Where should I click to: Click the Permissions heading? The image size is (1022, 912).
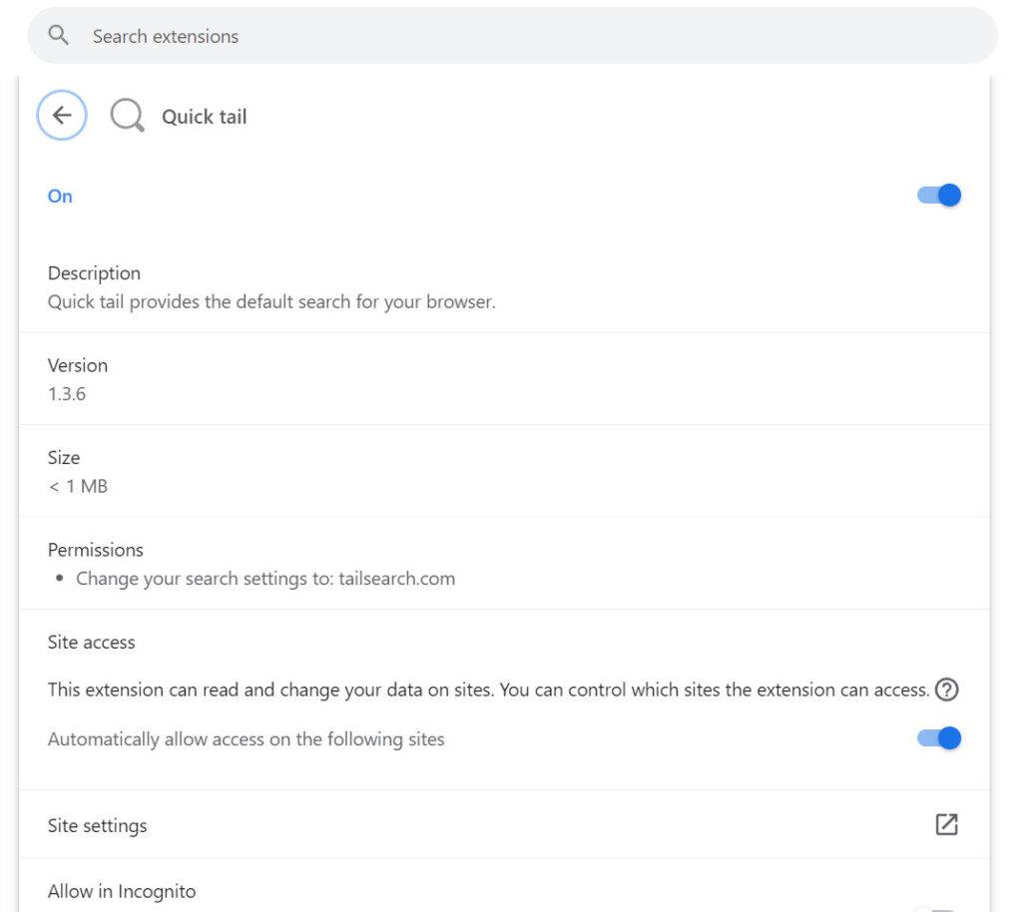95,550
